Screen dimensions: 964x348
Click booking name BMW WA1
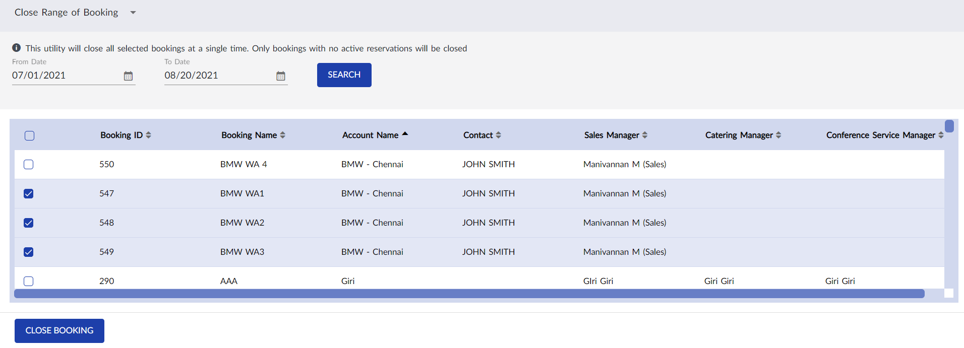pyautogui.click(x=242, y=193)
